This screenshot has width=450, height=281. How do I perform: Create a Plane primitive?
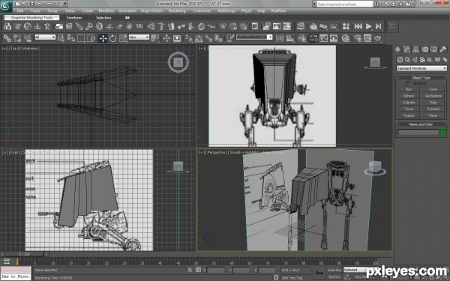(433, 115)
